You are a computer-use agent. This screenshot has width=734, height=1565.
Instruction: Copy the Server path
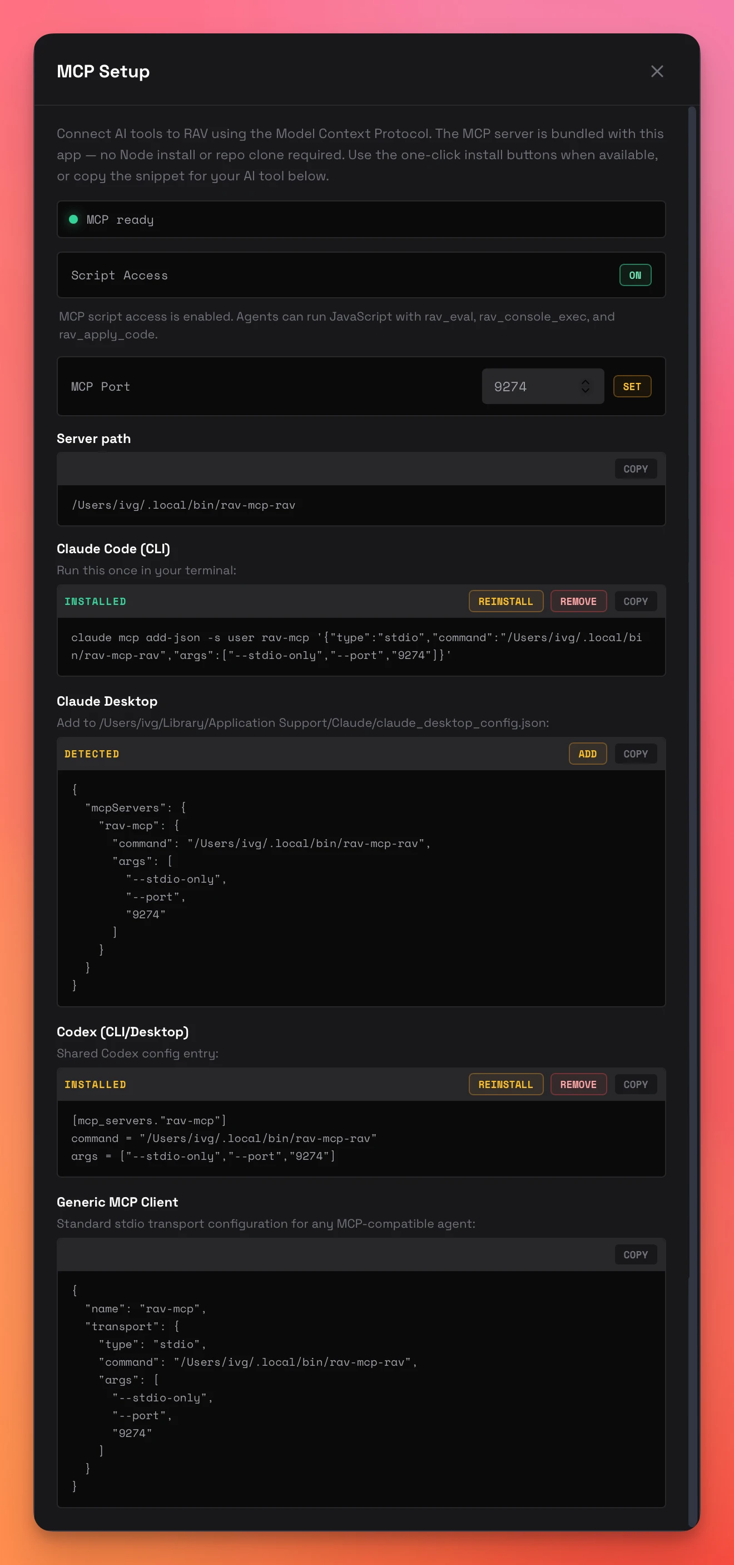pos(636,469)
